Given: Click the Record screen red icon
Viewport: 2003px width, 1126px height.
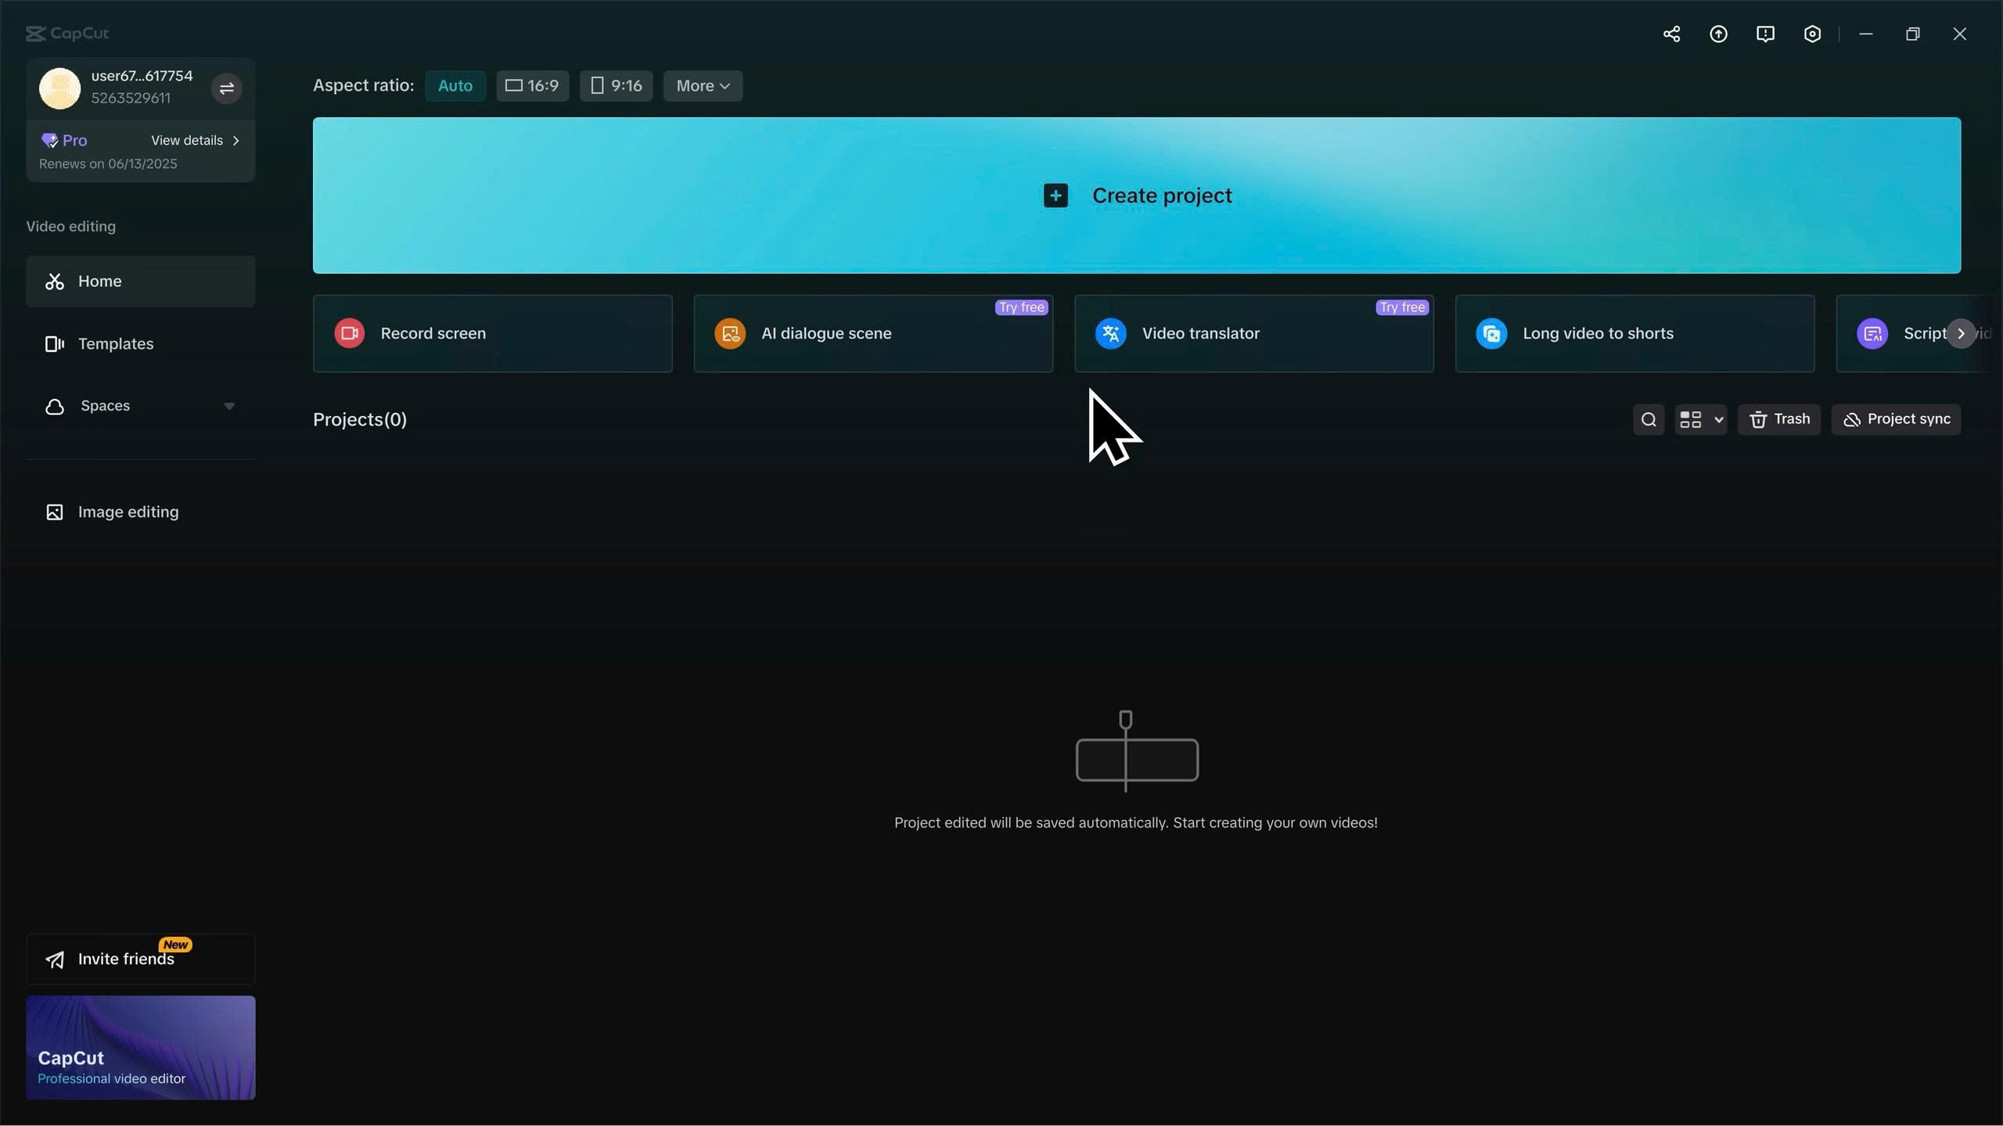Looking at the screenshot, I should [x=349, y=333].
